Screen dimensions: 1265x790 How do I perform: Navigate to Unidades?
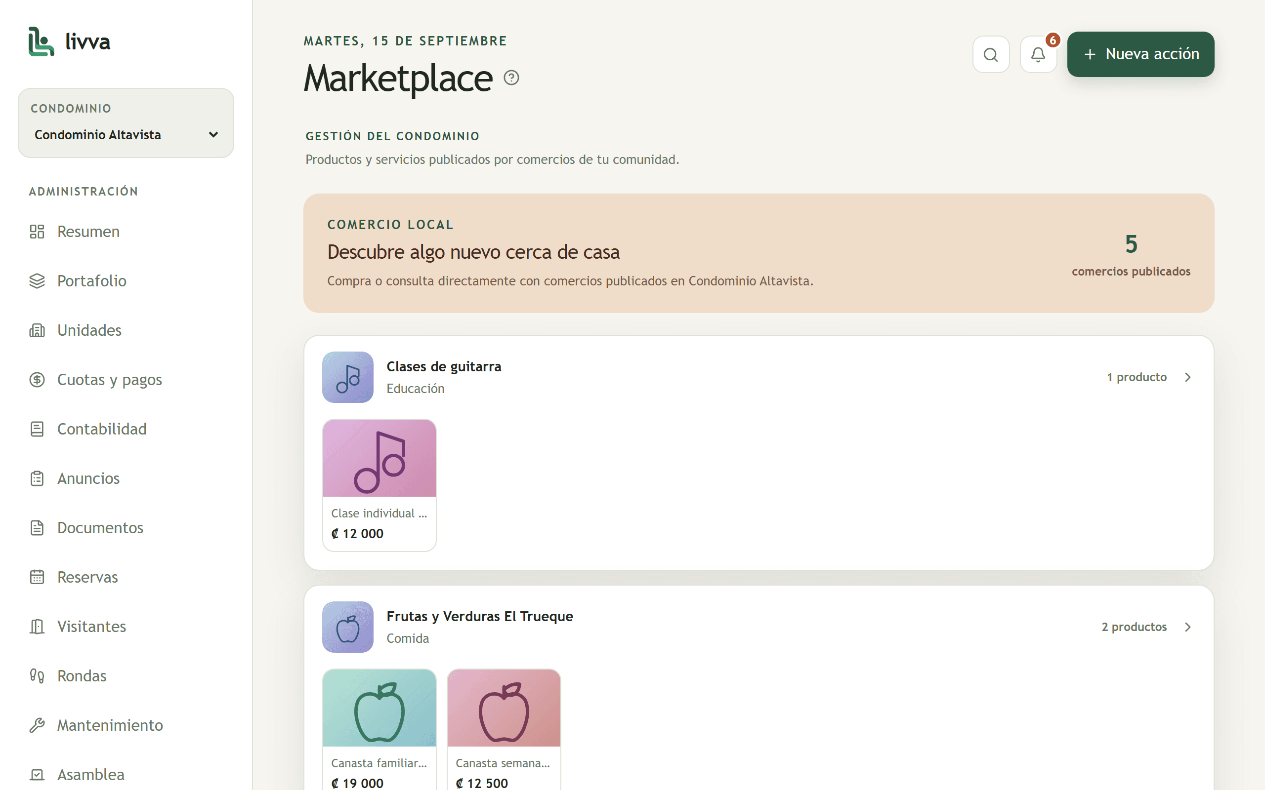pos(126,330)
